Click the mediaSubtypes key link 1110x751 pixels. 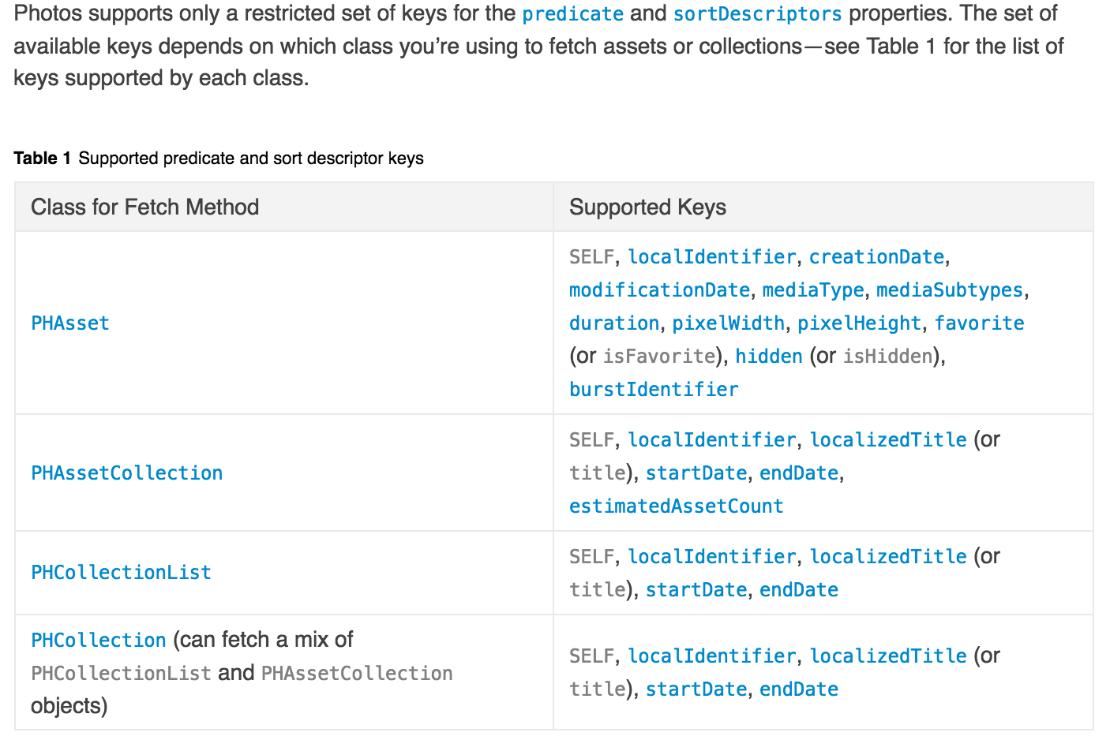point(949,290)
